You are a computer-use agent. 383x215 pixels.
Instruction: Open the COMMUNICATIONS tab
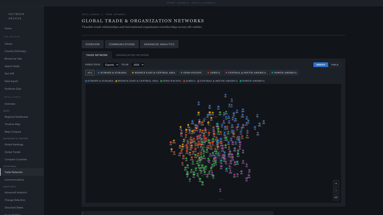coord(121,44)
